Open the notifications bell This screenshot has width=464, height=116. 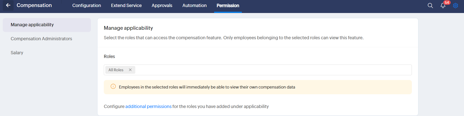coord(443,6)
